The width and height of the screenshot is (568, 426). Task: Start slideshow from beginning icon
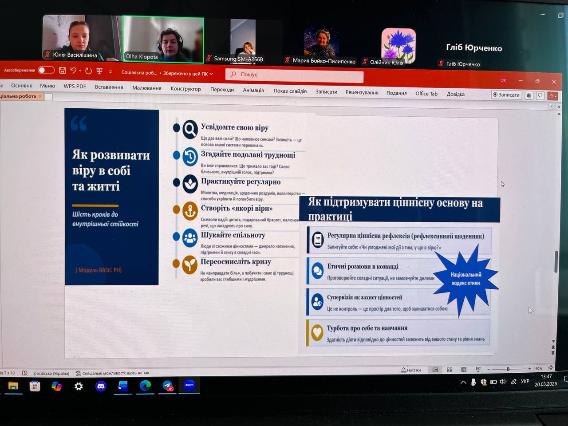click(x=99, y=71)
